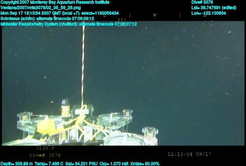Click the copyright 2007 MBARI text line
Viewport: 246px width, 166px height.
[x=55, y=2]
